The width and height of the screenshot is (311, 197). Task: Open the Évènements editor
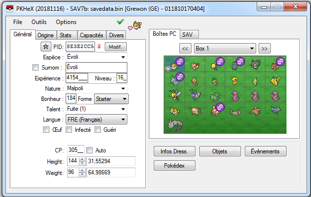click(265, 151)
